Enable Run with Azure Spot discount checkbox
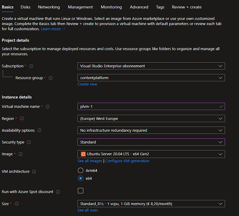This screenshot has width=239, height=216. tap(81, 191)
